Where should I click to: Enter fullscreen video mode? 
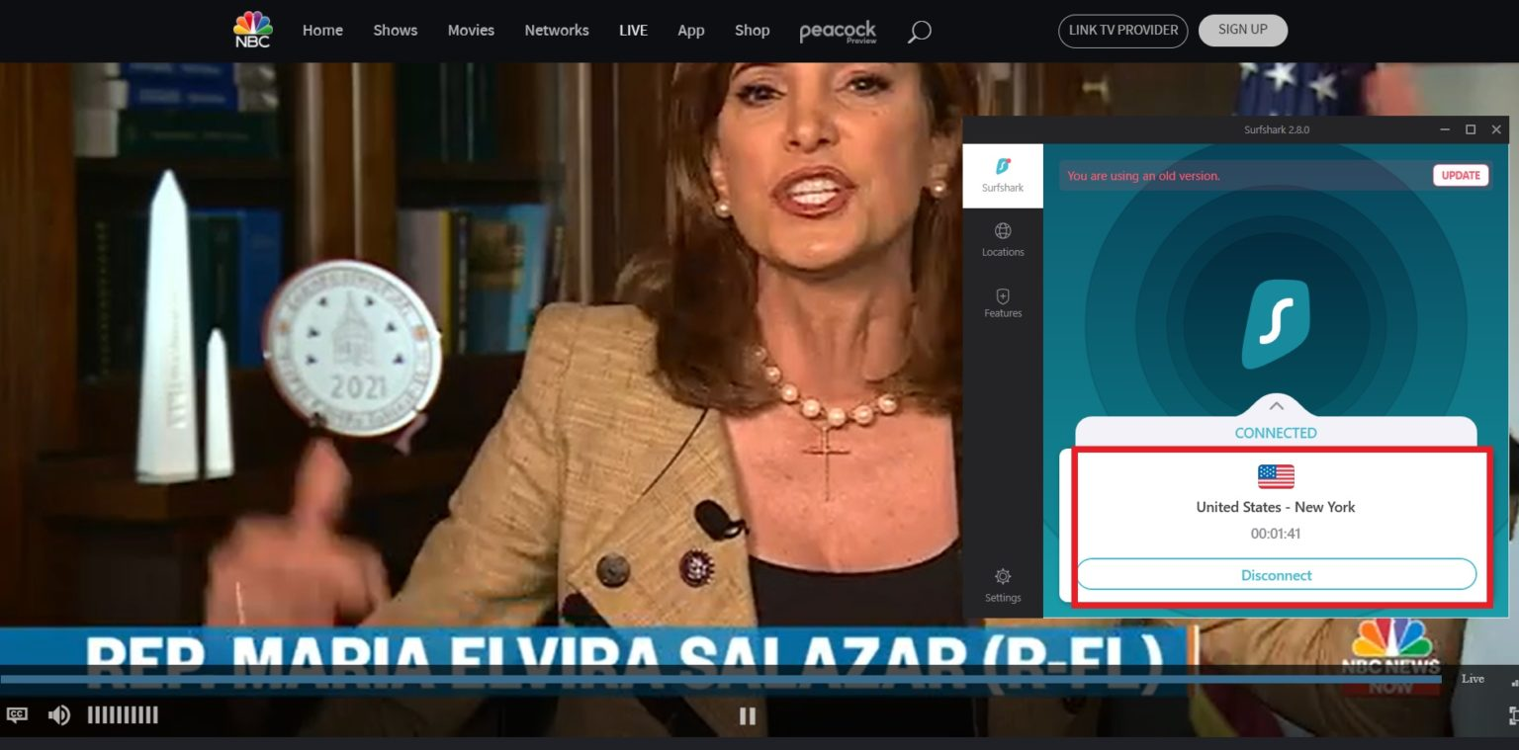point(1512,715)
